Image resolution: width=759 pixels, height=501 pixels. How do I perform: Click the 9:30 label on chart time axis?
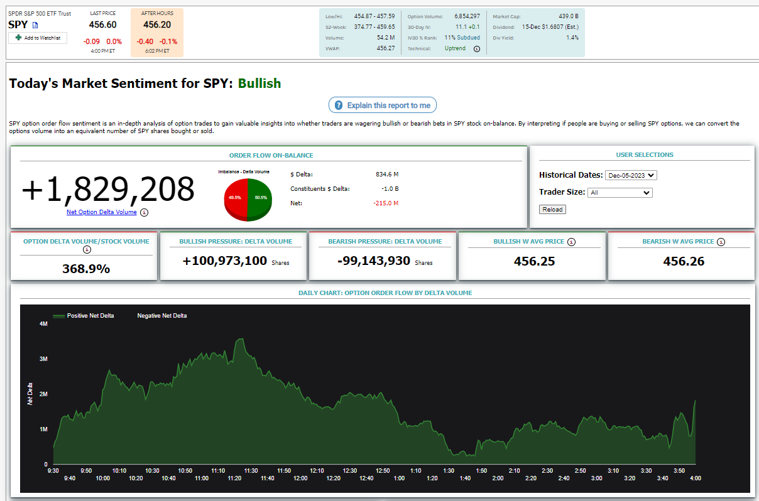point(53,470)
